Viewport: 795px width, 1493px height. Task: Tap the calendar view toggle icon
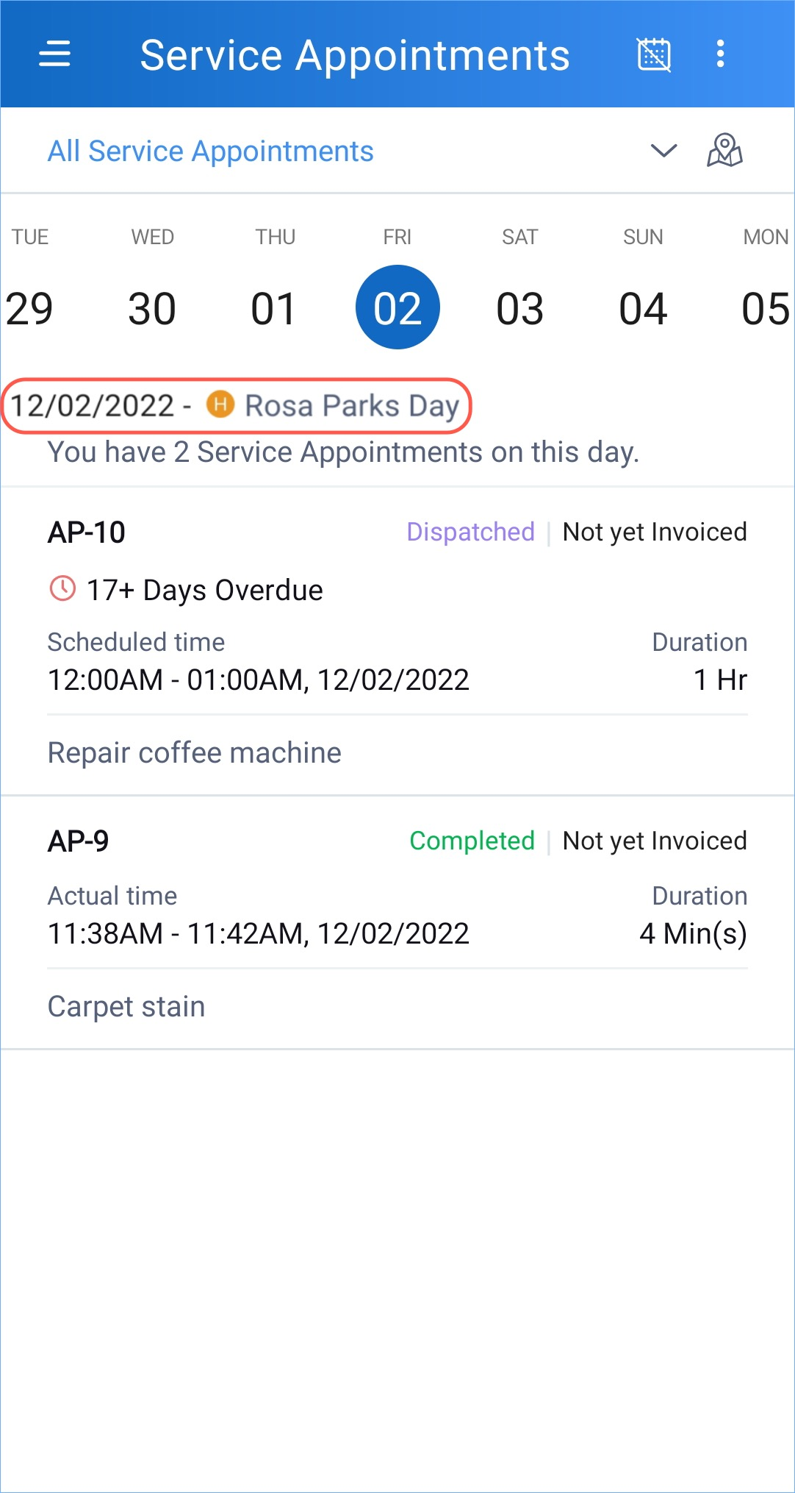[x=653, y=54]
